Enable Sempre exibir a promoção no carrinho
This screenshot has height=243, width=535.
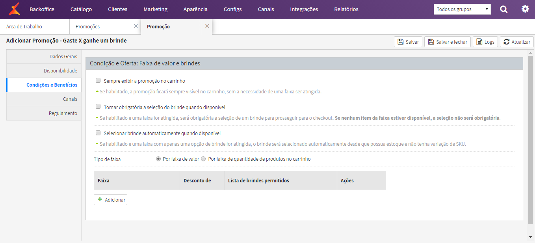coord(98,80)
